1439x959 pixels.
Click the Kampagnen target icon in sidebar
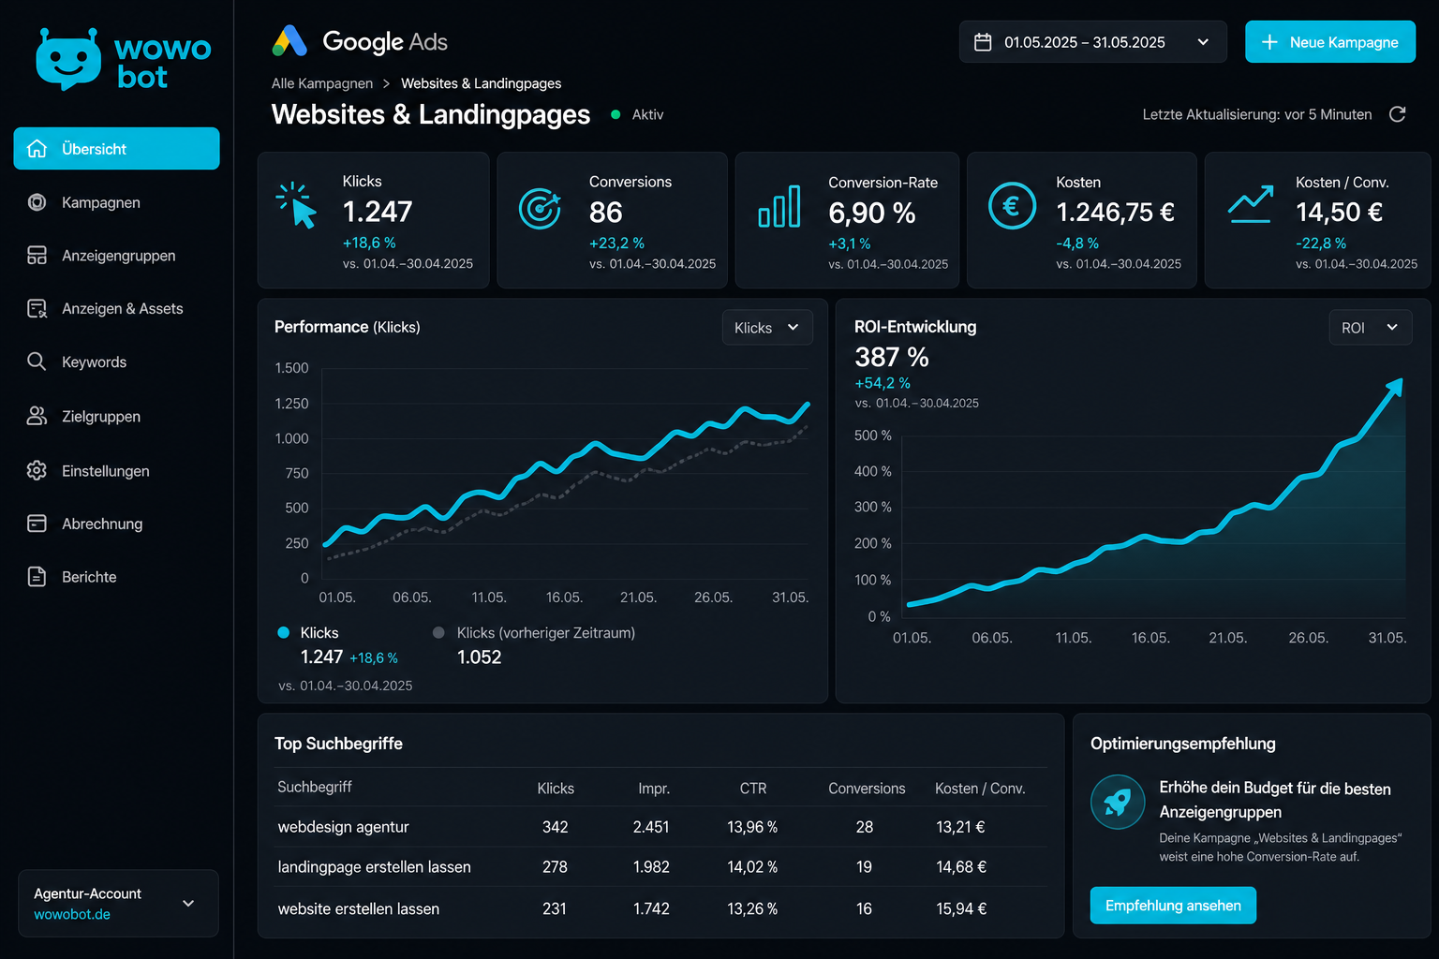(37, 202)
